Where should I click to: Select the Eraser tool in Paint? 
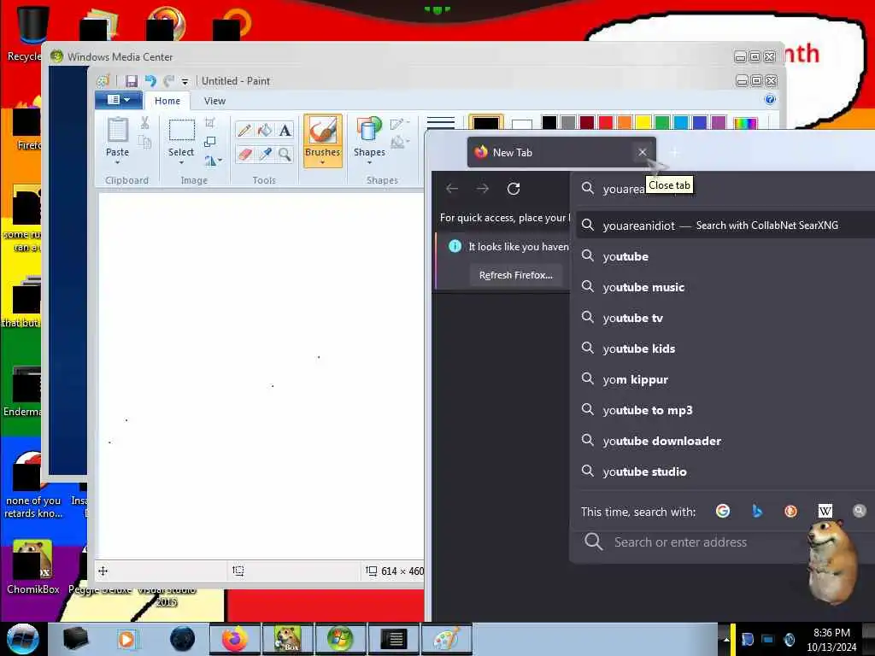click(x=244, y=154)
